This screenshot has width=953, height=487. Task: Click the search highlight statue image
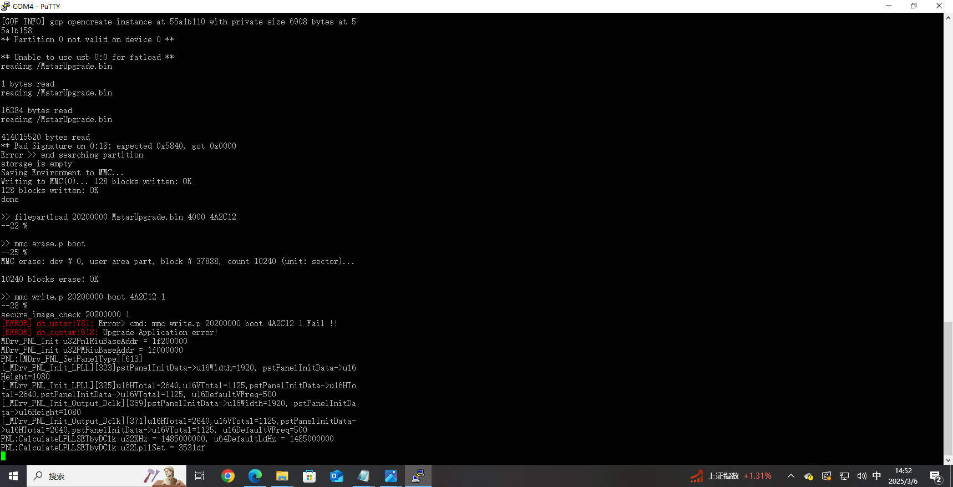(x=164, y=476)
